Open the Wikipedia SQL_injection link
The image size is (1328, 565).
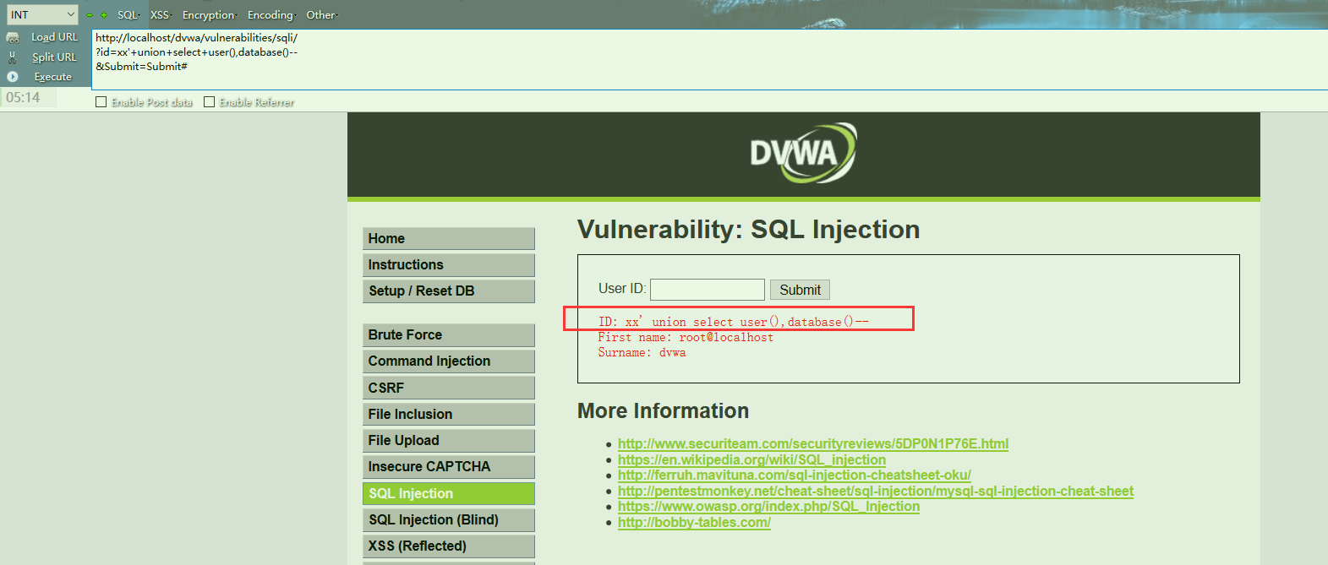751,459
